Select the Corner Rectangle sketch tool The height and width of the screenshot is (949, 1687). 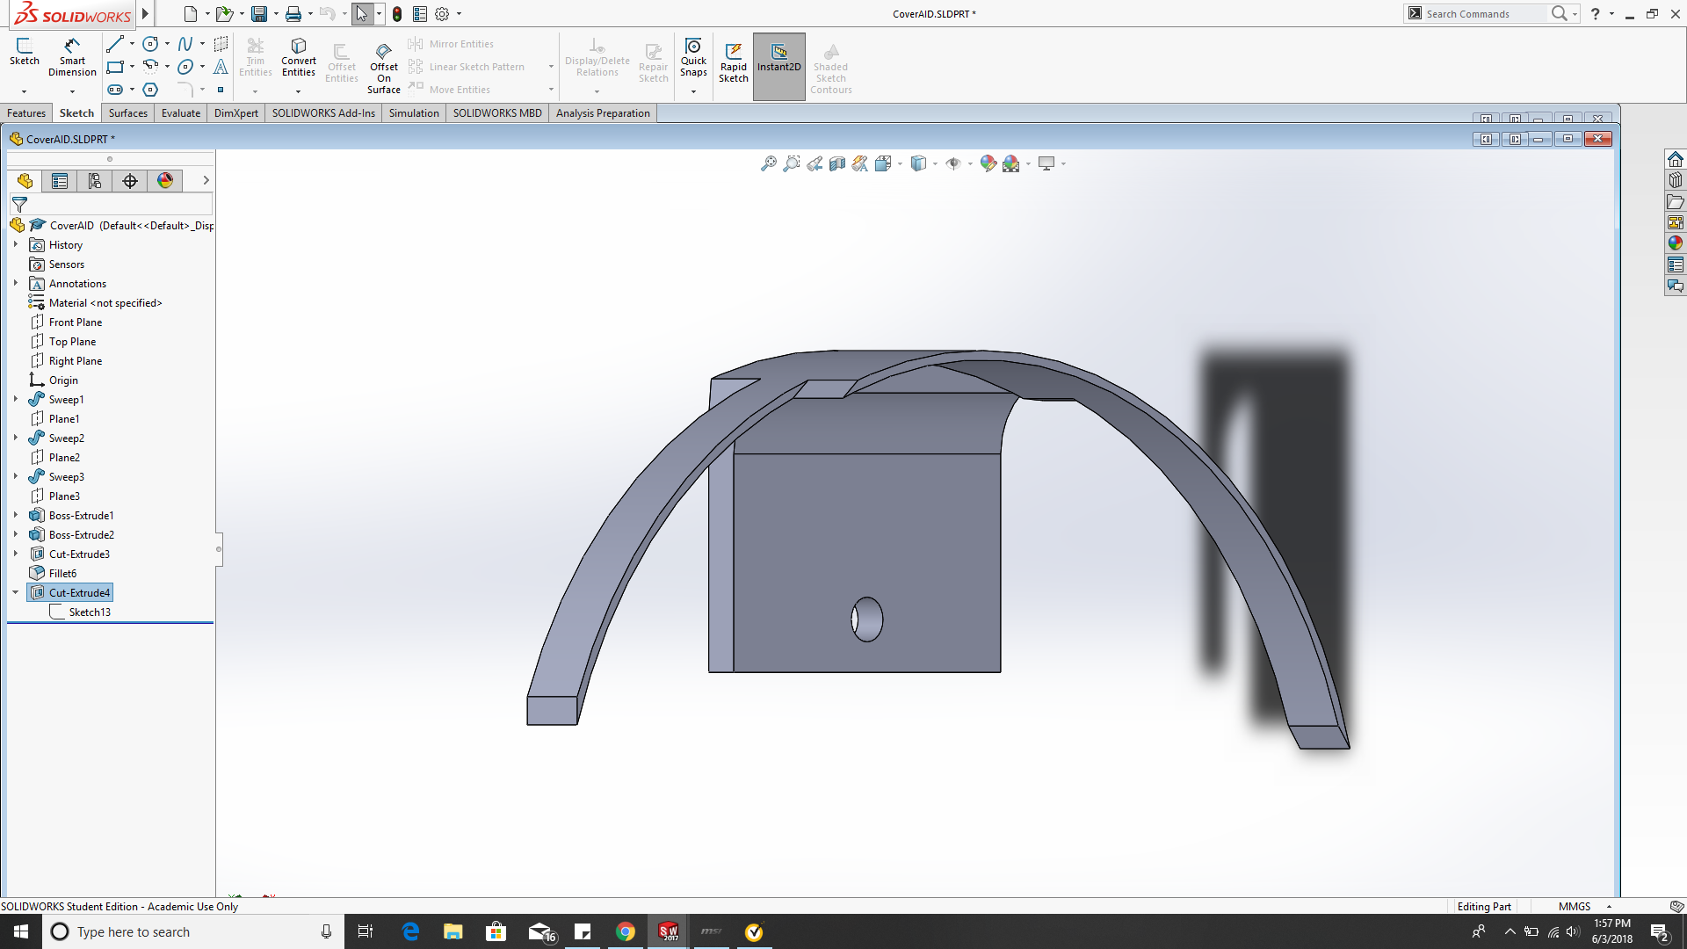tap(115, 67)
